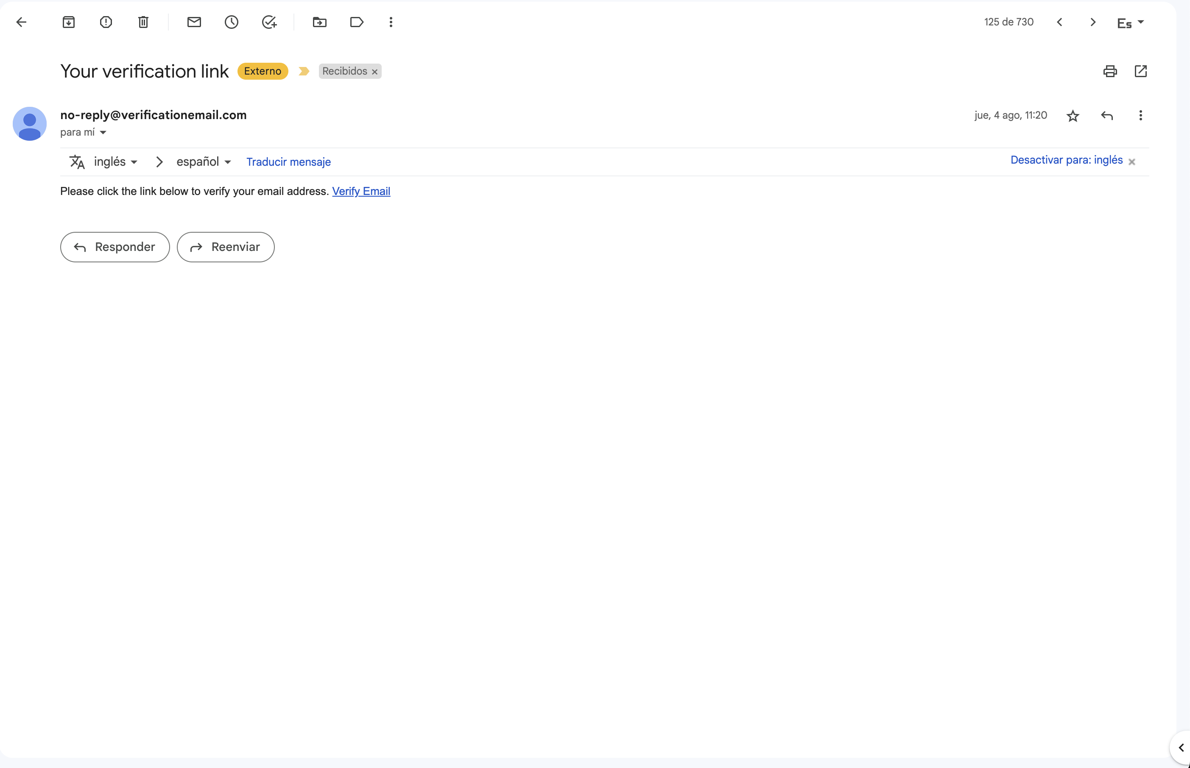Delete the email
Viewport: 1190px width, 768px height.
click(x=142, y=22)
